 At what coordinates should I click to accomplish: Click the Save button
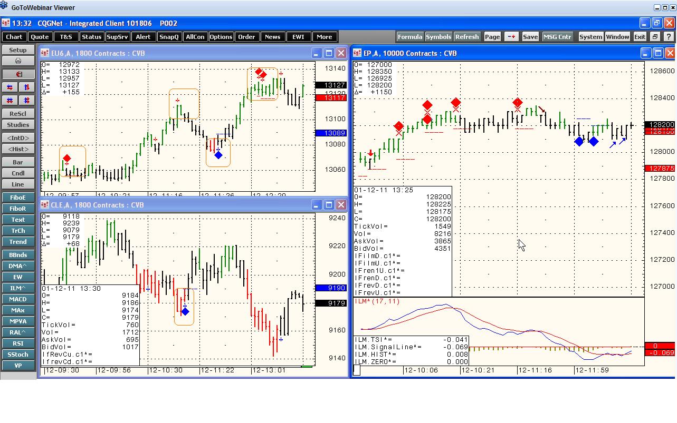point(530,37)
